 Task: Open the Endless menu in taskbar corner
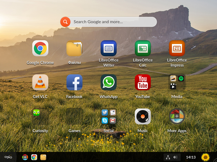point(8,157)
